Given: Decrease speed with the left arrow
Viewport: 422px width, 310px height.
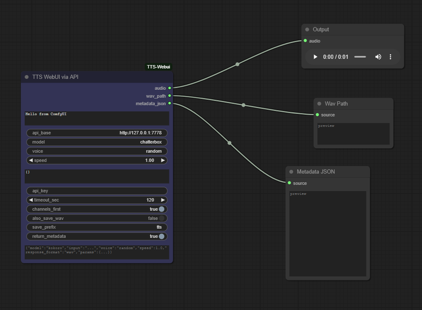Looking at the screenshot, I should [31, 160].
